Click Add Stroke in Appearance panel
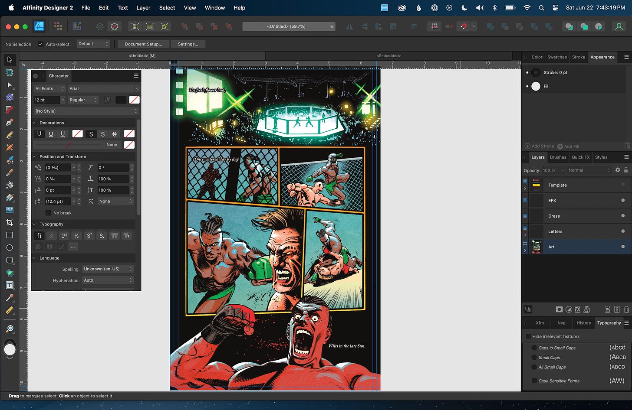This screenshot has height=410, width=632. point(540,146)
